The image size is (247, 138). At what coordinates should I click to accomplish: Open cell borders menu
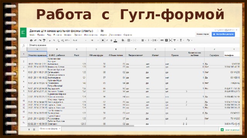pyautogui.click(x=130, y=40)
